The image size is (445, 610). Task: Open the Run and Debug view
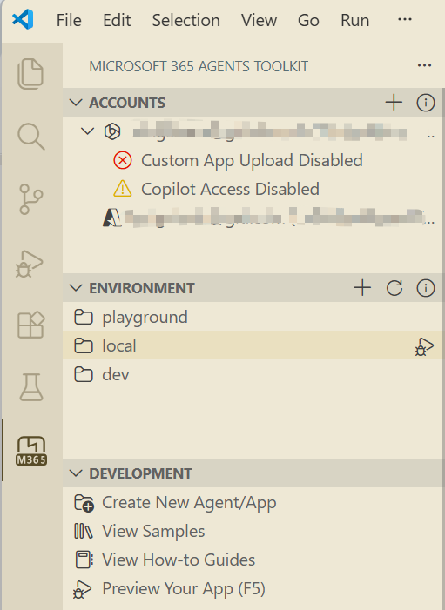click(x=30, y=264)
